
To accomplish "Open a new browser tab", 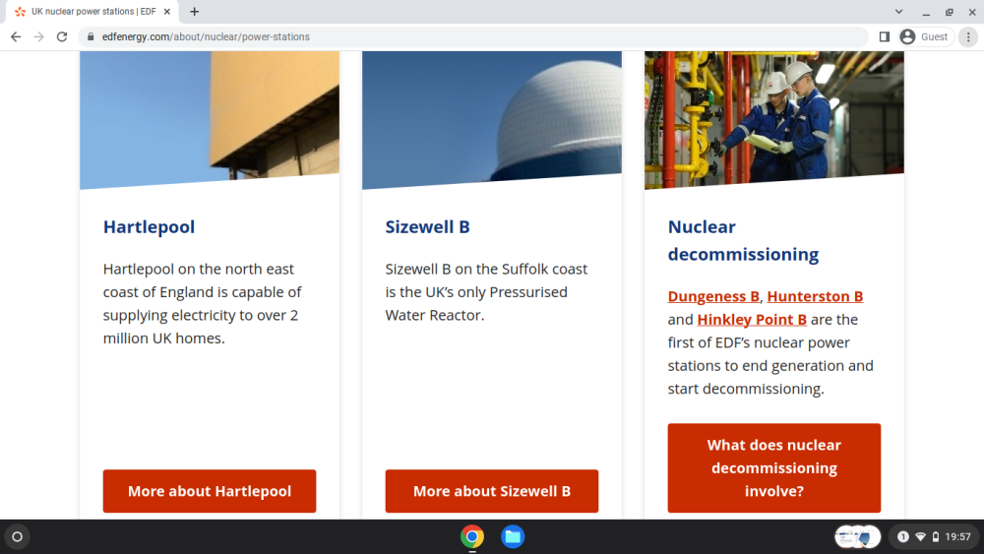I will [195, 11].
